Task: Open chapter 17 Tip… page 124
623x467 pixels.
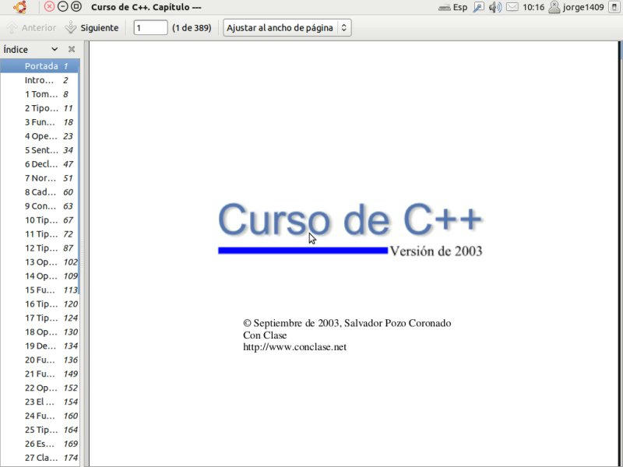Action: [x=40, y=318]
